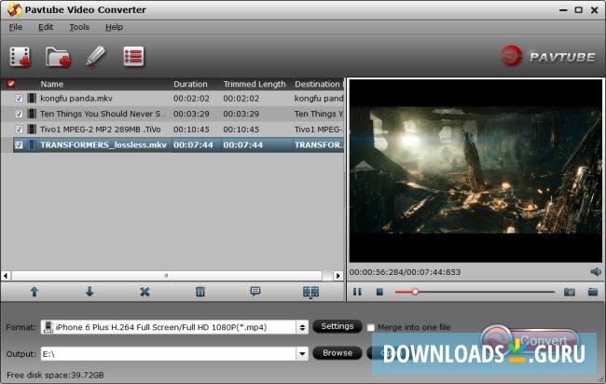Open the Edit pencil tool
This screenshot has width=606, height=384.
coord(95,57)
